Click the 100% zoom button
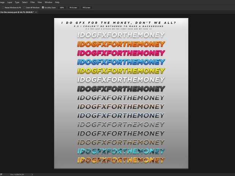 (62, 8)
